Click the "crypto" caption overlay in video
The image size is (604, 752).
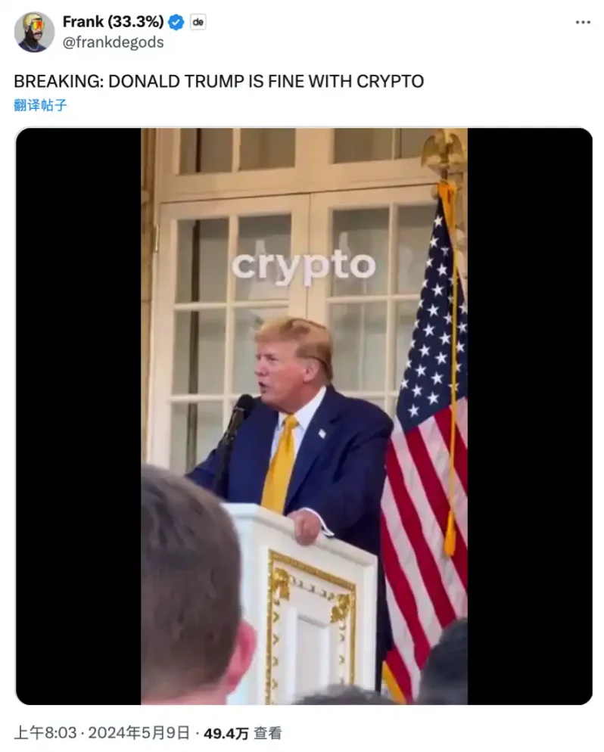point(304,266)
